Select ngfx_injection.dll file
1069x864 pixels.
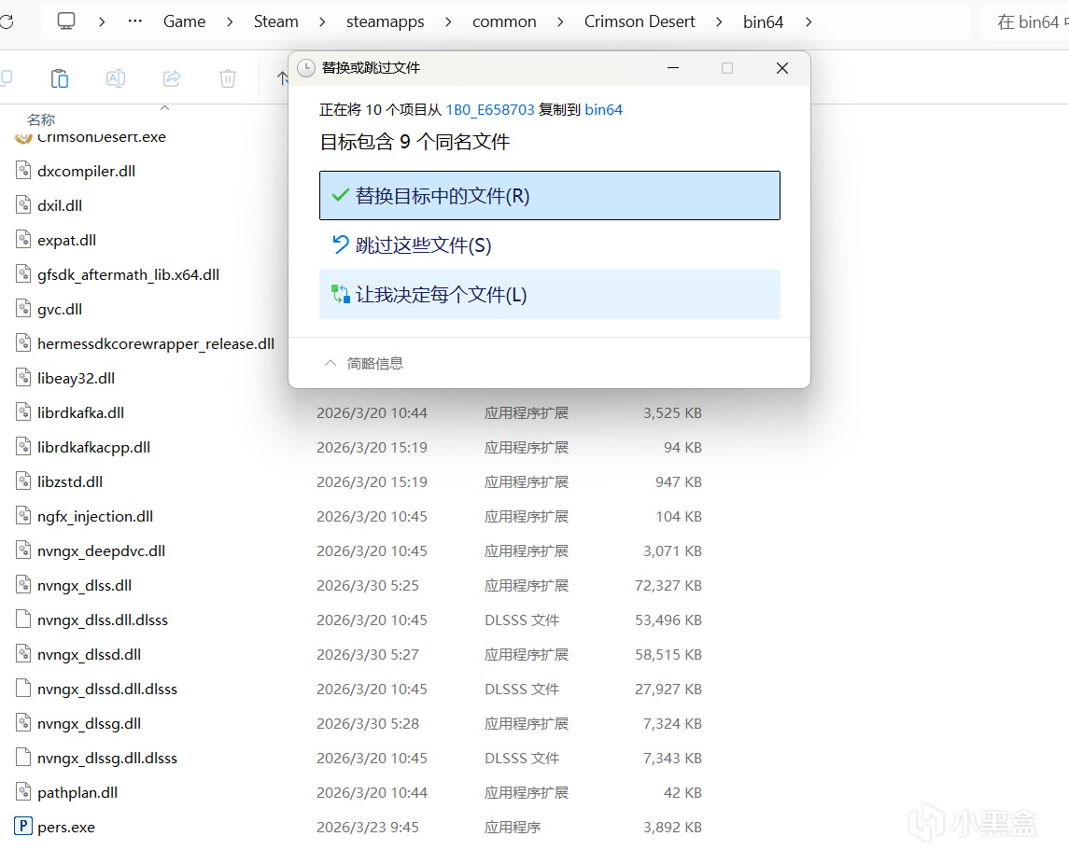coord(95,517)
